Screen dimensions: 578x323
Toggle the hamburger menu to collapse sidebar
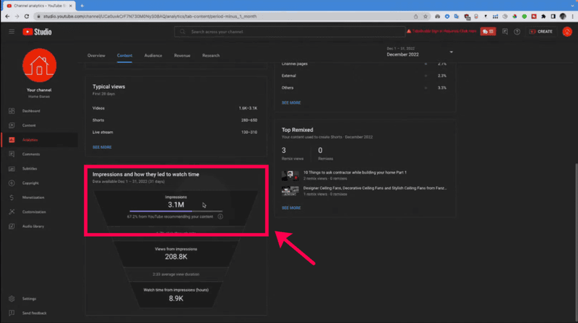click(x=12, y=32)
